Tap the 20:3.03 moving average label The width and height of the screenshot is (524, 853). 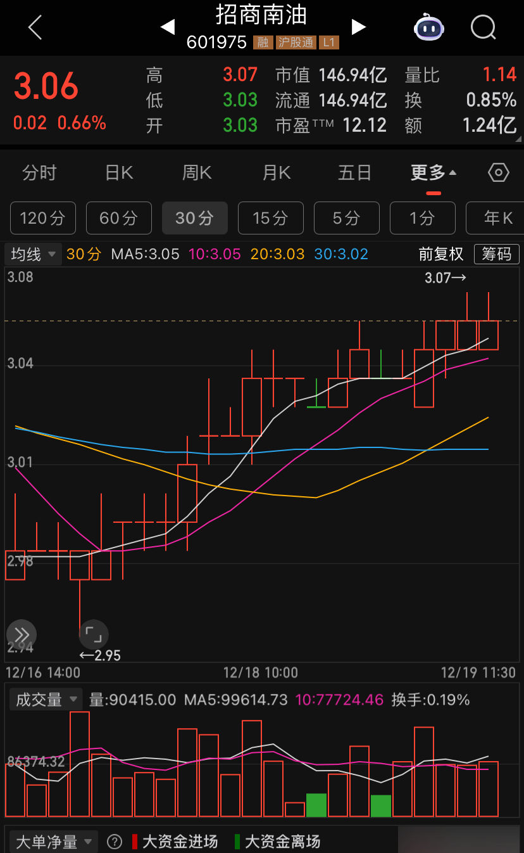click(277, 254)
